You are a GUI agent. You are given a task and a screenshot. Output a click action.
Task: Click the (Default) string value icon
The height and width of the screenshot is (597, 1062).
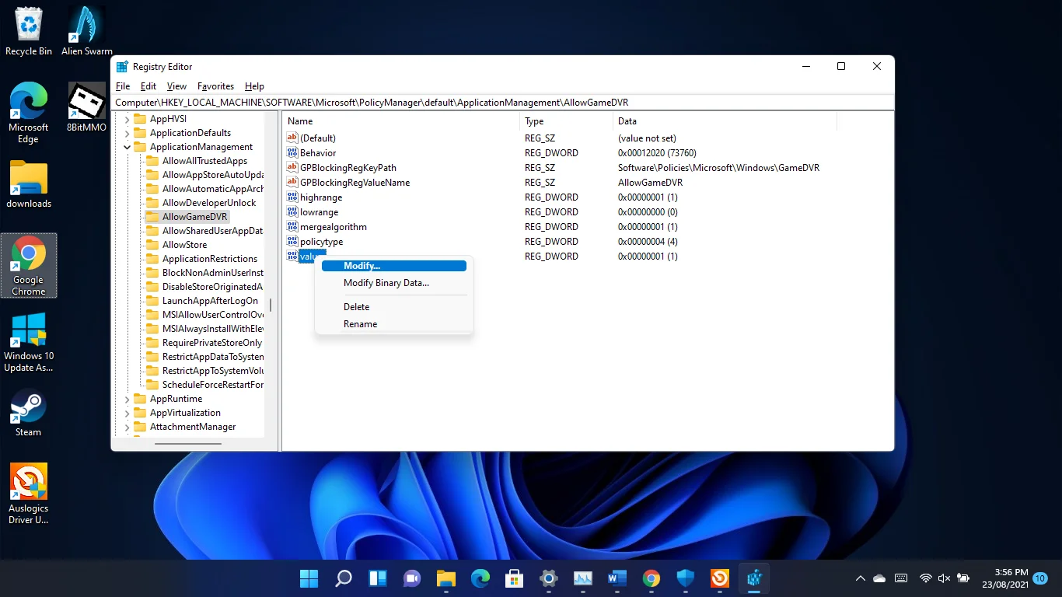click(292, 138)
